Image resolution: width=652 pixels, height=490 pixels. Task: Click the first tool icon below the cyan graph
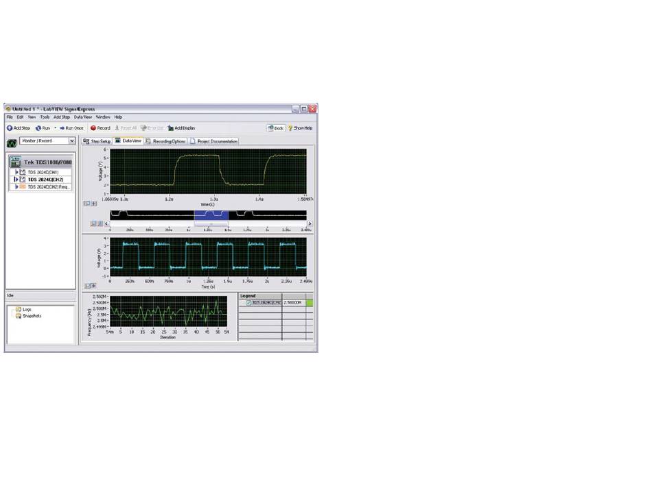[x=87, y=286]
